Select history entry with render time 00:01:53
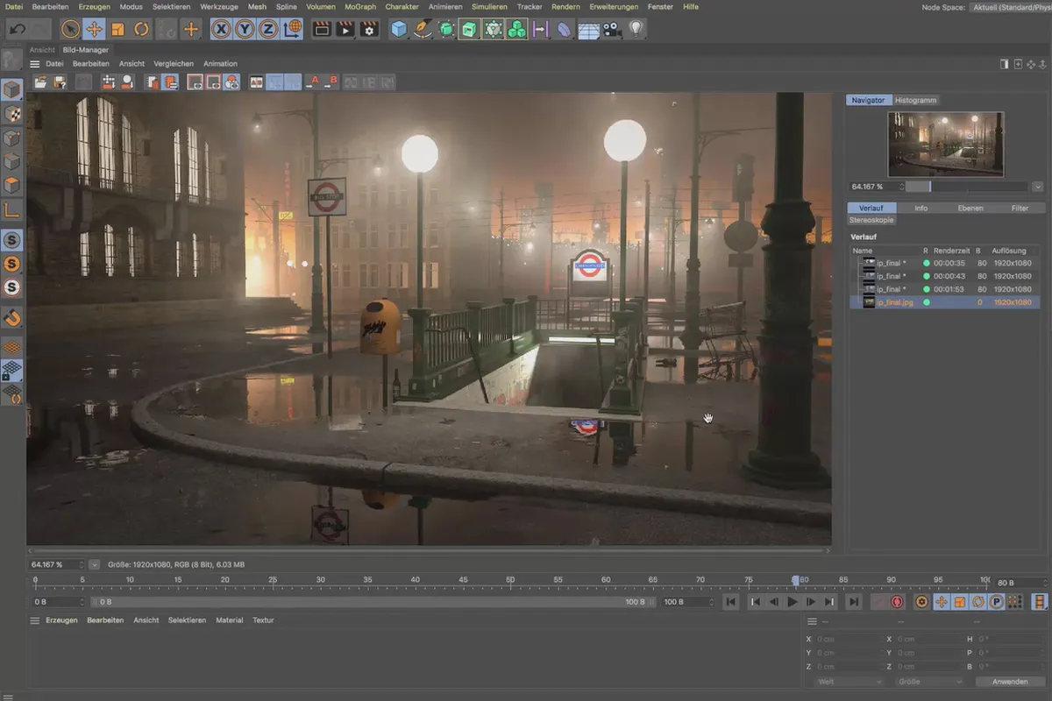1052x701 pixels. [x=944, y=289]
